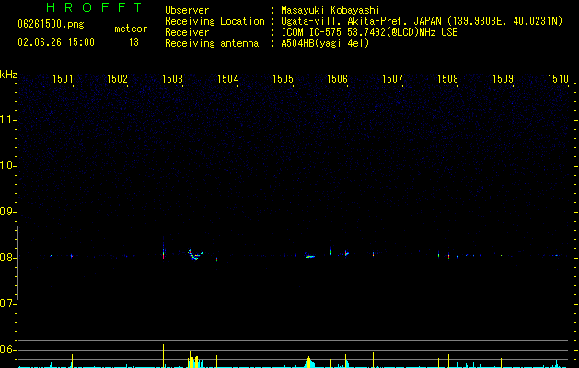
Task: Select the filename 06261500.png
Action: tap(51, 24)
